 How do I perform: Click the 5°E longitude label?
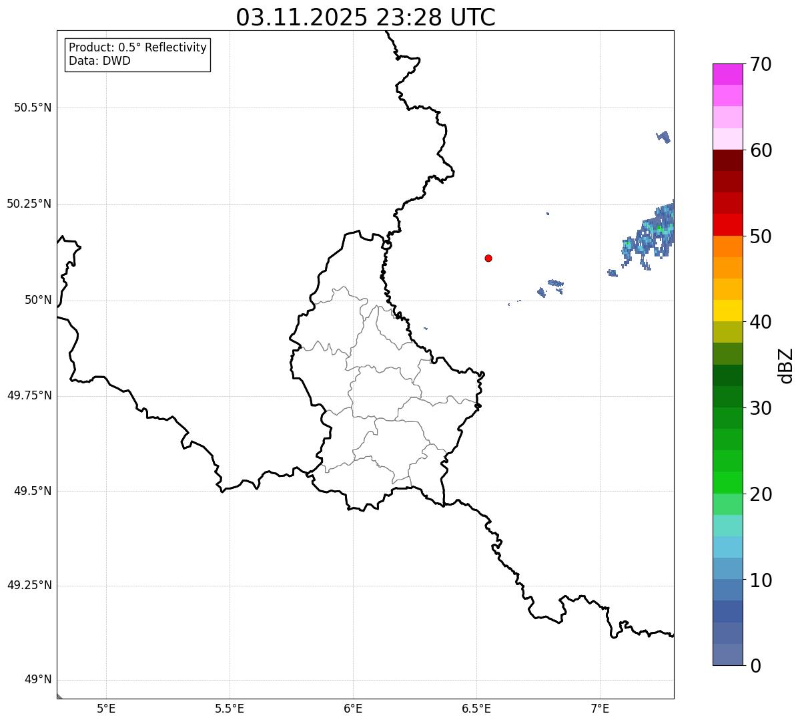point(106,708)
